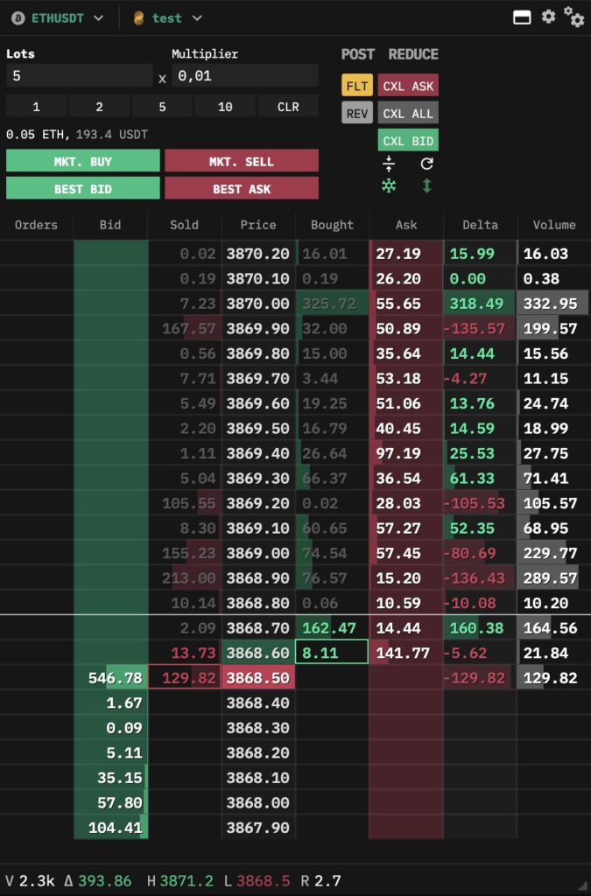Viewport: 591px width, 896px height.
Task: Click the CXL ASK button
Action: [x=408, y=86]
